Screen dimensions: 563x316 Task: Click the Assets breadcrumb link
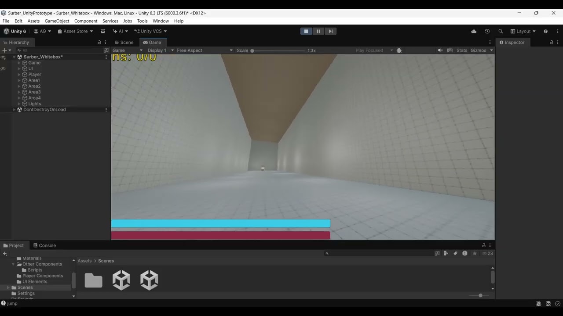pos(84,261)
